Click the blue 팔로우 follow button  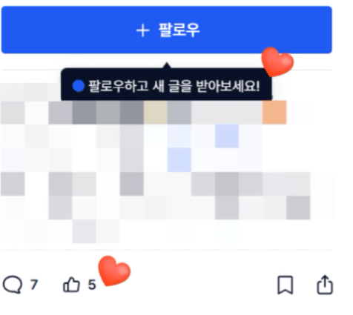pos(167,30)
